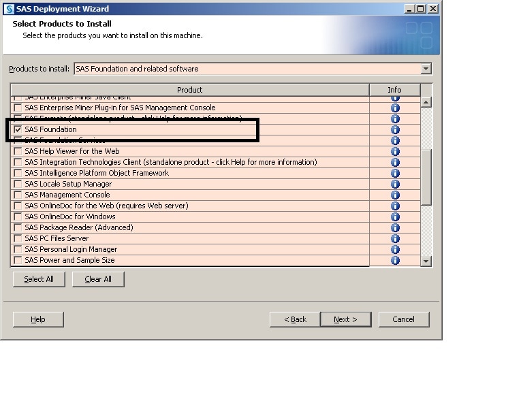Click the Next button
This screenshot has width=523, height=418.
click(345, 319)
